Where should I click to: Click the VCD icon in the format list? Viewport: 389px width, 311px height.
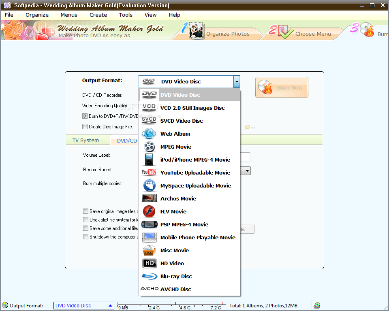coord(149,107)
